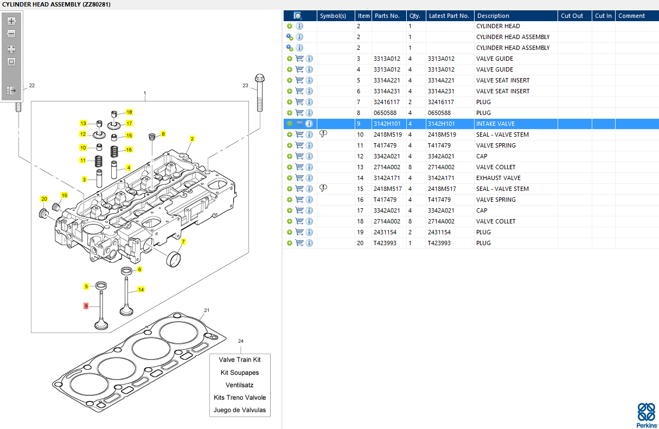Add part 3314A221 VALVE SEAT INSERT to cart
The height and width of the screenshot is (429, 659).
(299, 80)
